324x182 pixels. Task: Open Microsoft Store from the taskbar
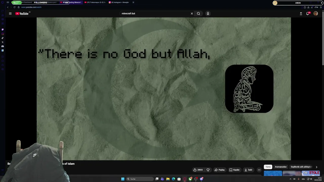tap(179, 179)
